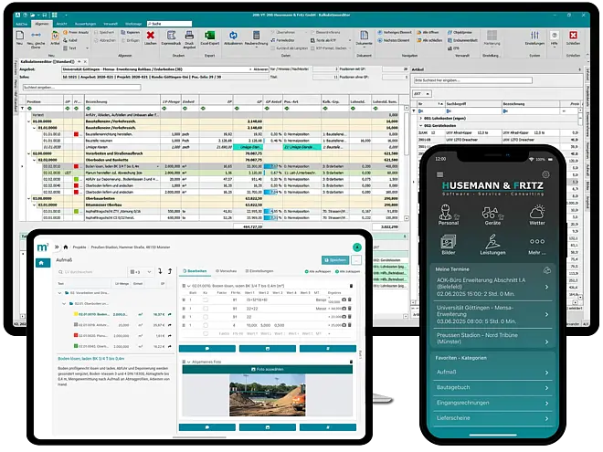Click tablet LV durchsuchen search field

click(90, 272)
